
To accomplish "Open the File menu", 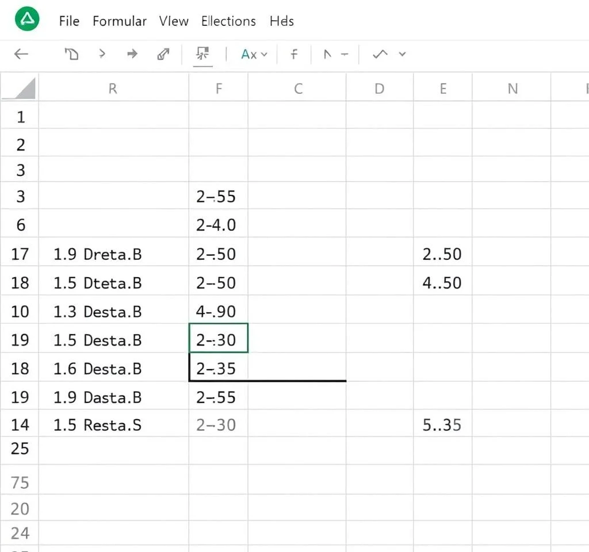I will click(69, 21).
